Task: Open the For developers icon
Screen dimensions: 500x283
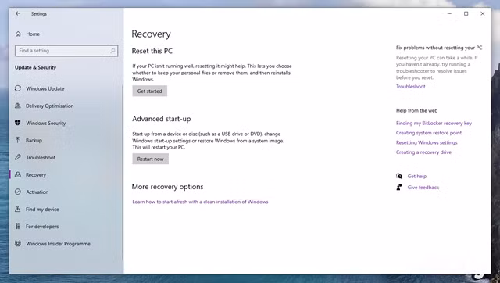Action: point(18,226)
